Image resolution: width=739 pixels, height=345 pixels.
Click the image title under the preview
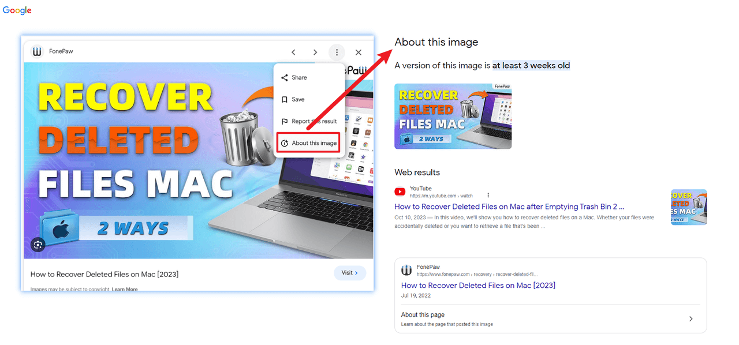click(x=104, y=274)
